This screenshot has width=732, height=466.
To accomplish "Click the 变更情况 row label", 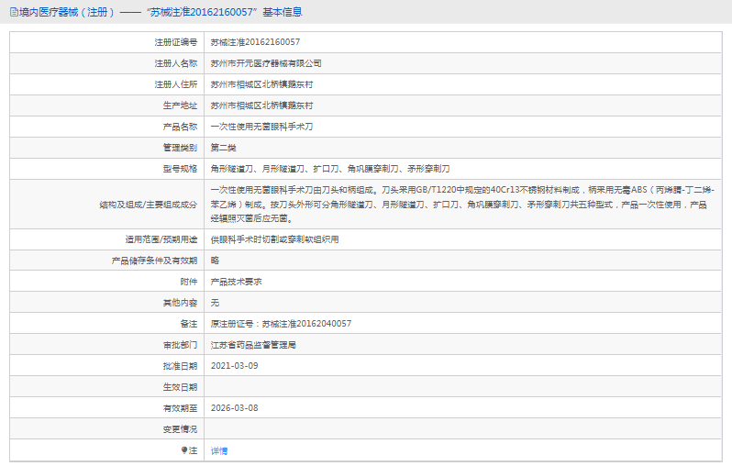I will coord(179,429).
